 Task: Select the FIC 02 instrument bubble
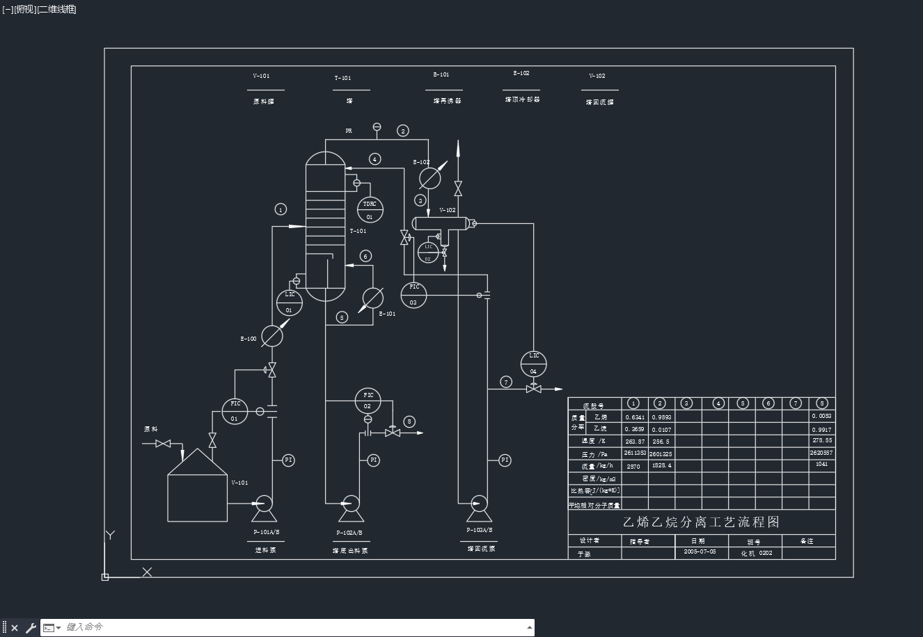(368, 400)
